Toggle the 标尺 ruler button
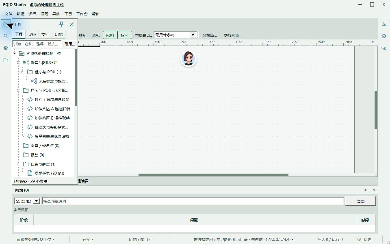This screenshot has width=390, height=244. tap(124, 35)
